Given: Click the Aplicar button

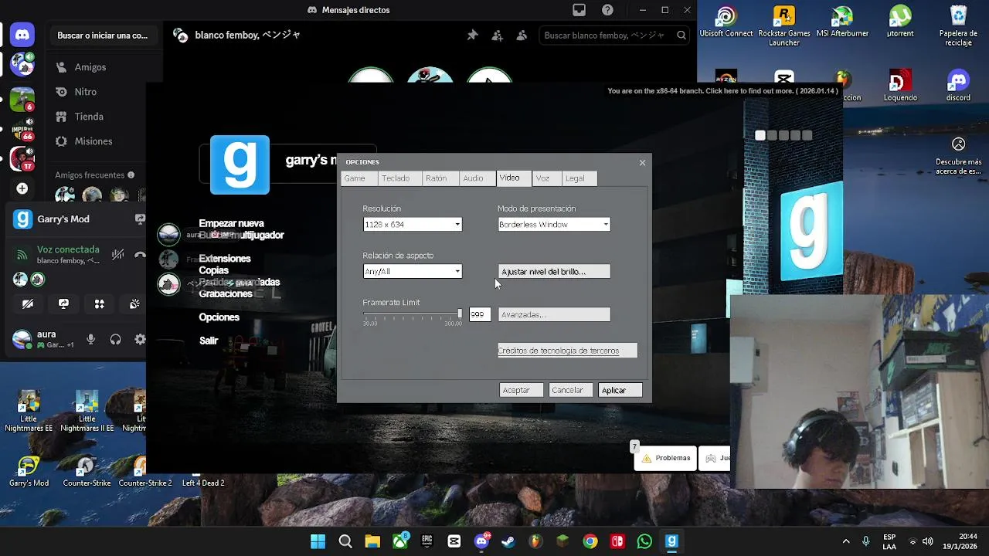Looking at the screenshot, I should (x=620, y=390).
